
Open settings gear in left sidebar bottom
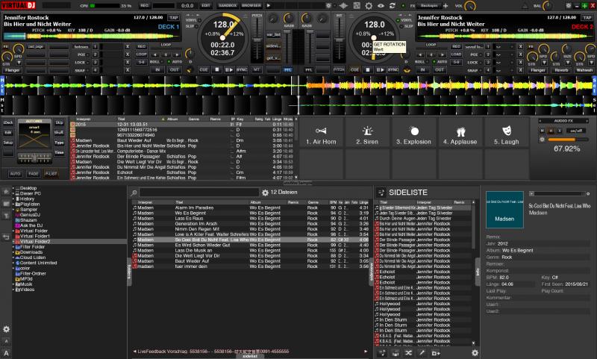coord(7,329)
